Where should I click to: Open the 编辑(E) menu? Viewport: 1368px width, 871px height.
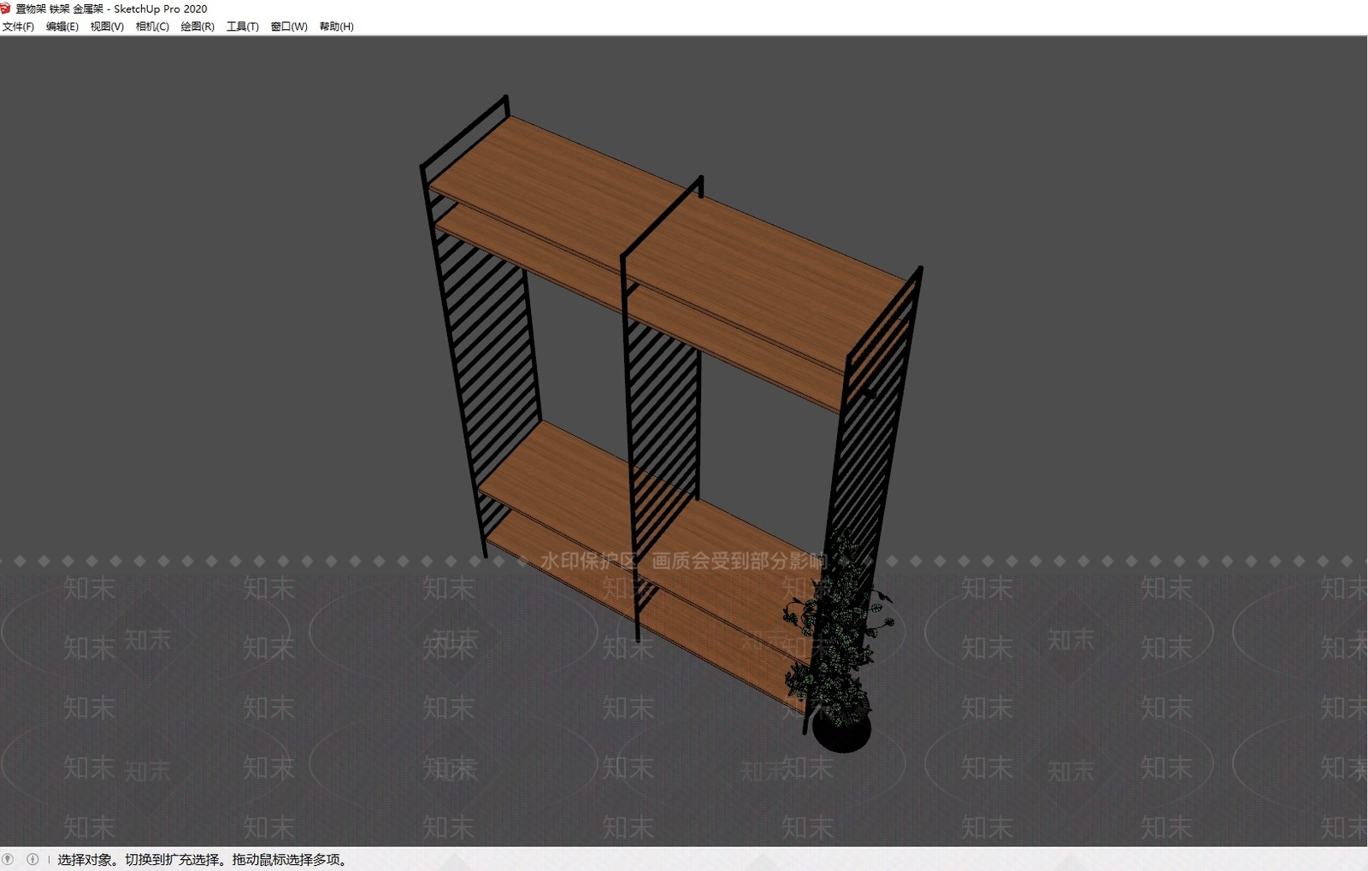62,26
